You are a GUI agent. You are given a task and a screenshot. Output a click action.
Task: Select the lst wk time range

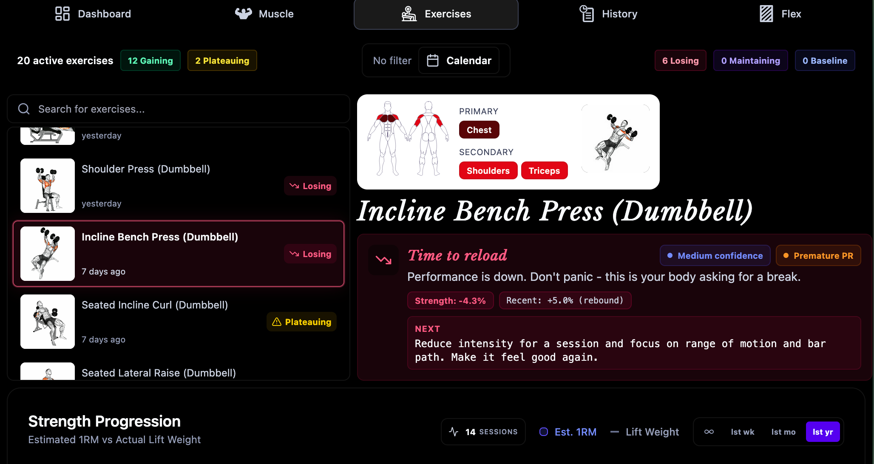(x=742, y=432)
